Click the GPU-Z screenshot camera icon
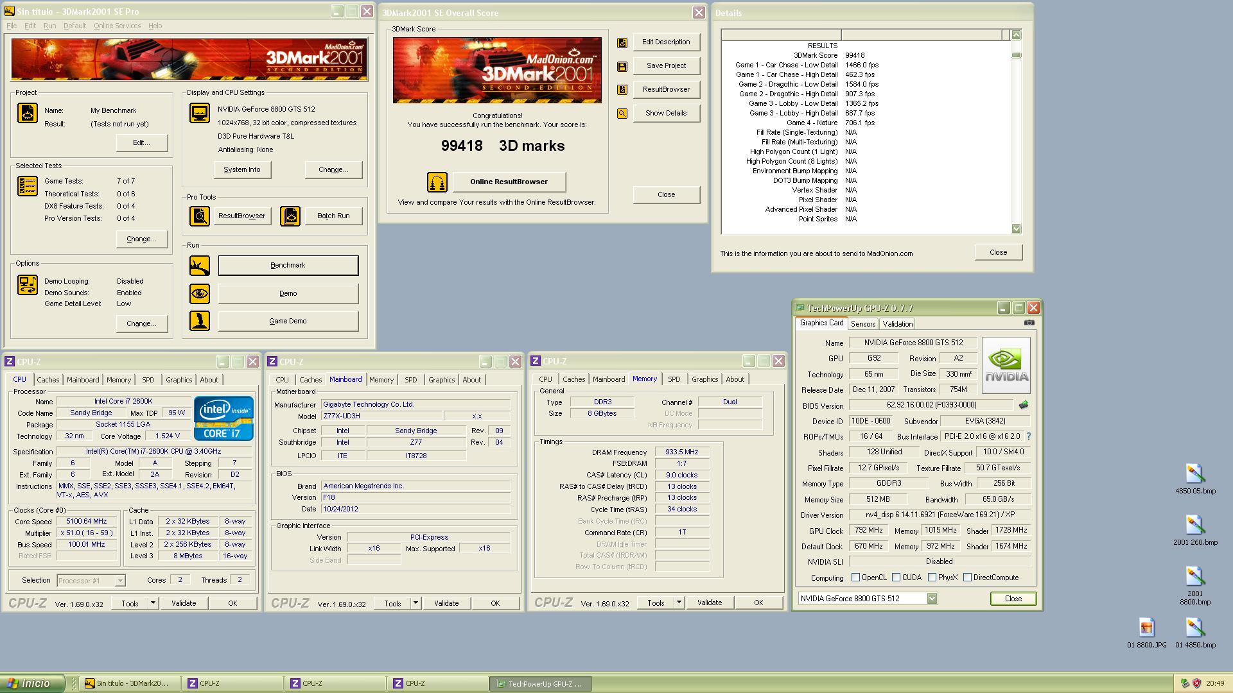 click(1029, 323)
